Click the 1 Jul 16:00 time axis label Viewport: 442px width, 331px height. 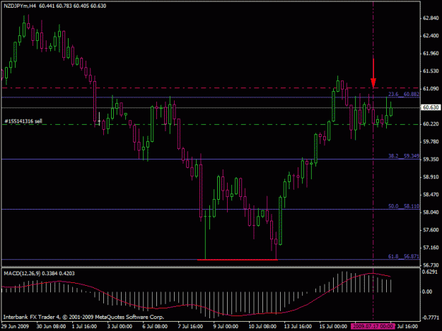point(84,327)
